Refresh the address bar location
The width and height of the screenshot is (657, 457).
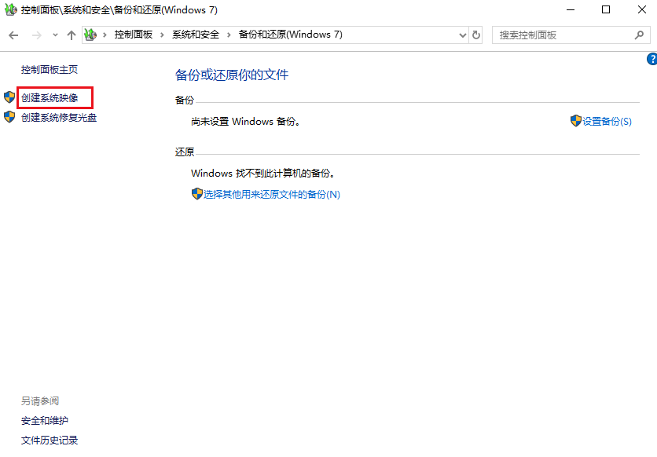point(476,35)
